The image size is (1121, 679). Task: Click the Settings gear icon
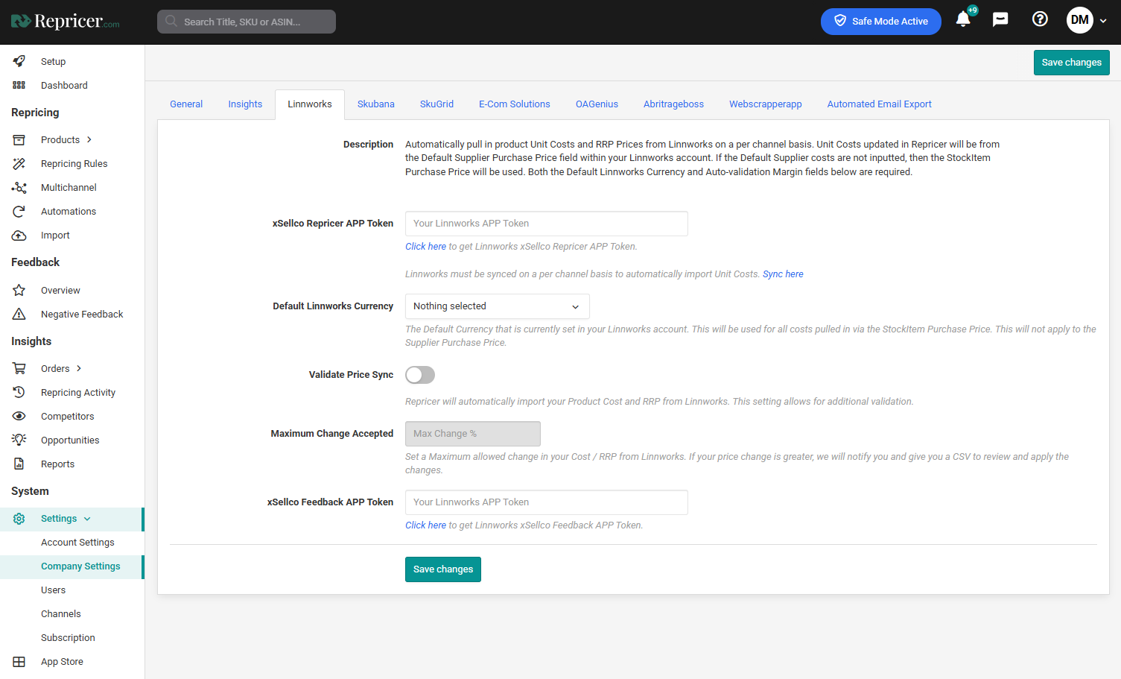[19, 518]
